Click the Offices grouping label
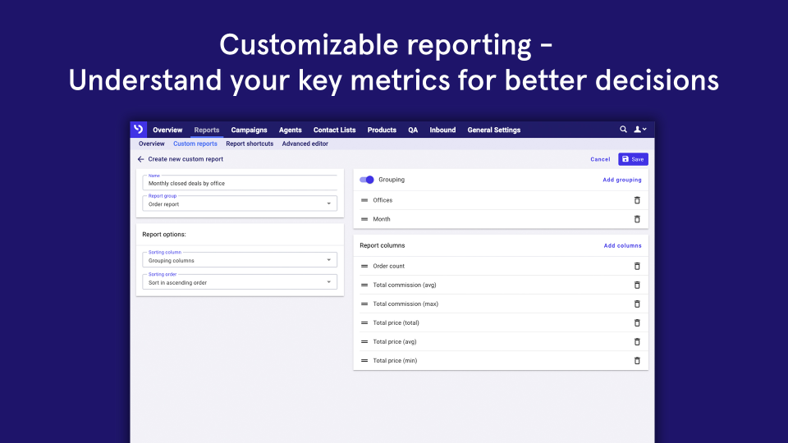 click(x=383, y=200)
